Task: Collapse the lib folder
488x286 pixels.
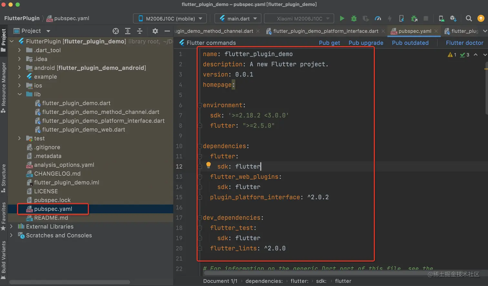Action: (x=20, y=94)
